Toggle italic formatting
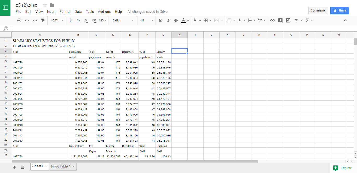 (x=168, y=20)
